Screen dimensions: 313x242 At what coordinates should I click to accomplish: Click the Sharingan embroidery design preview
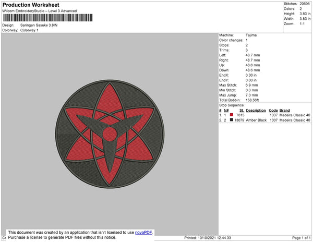pyautogui.click(x=110, y=134)
